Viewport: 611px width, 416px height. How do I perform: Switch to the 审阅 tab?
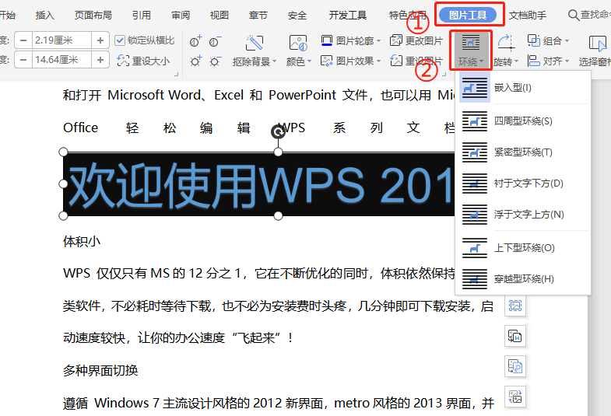coord(181,16)
